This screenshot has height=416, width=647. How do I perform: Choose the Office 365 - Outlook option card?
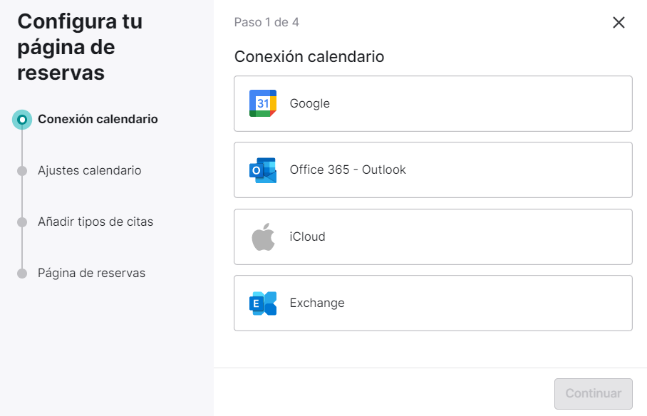pos(433,170)
